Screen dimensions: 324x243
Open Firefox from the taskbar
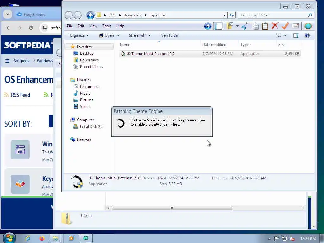(42, 239)
